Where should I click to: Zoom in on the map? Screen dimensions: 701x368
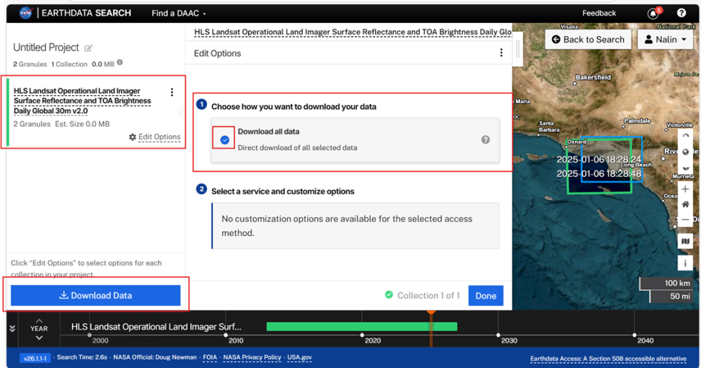pos(685,189)
